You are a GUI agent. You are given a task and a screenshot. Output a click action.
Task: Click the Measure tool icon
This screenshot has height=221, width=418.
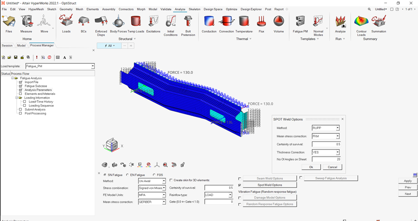coord(26,22)
